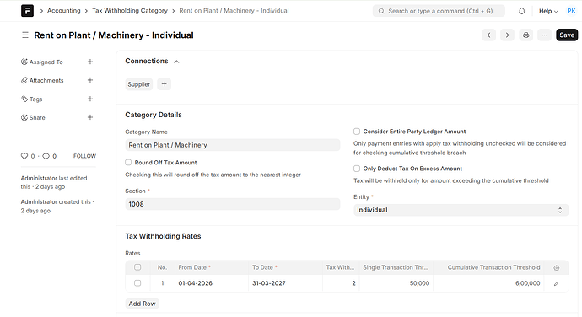582x317 pixels.
Task: Edit the Category Name field
Action: tap(232, 145)
